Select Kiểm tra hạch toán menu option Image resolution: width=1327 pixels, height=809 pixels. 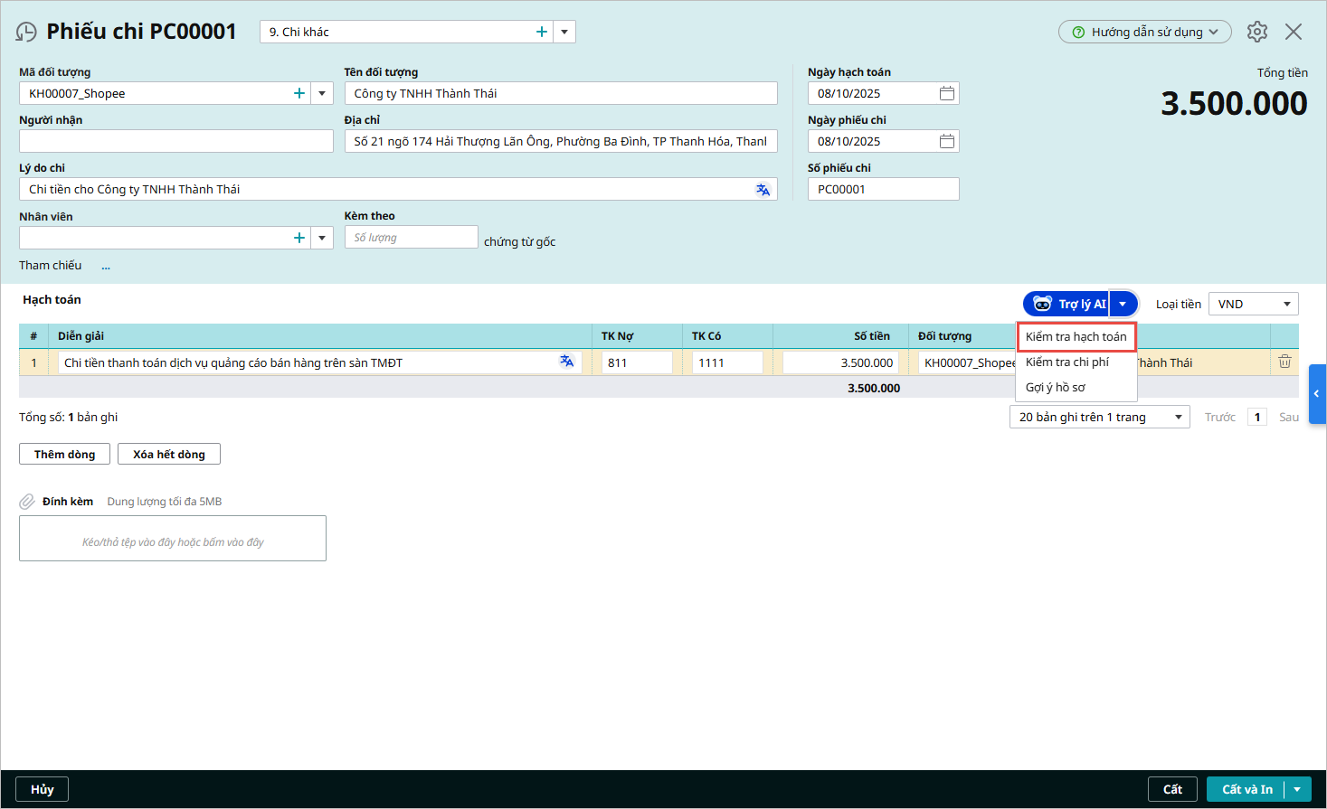[1076, 336]
